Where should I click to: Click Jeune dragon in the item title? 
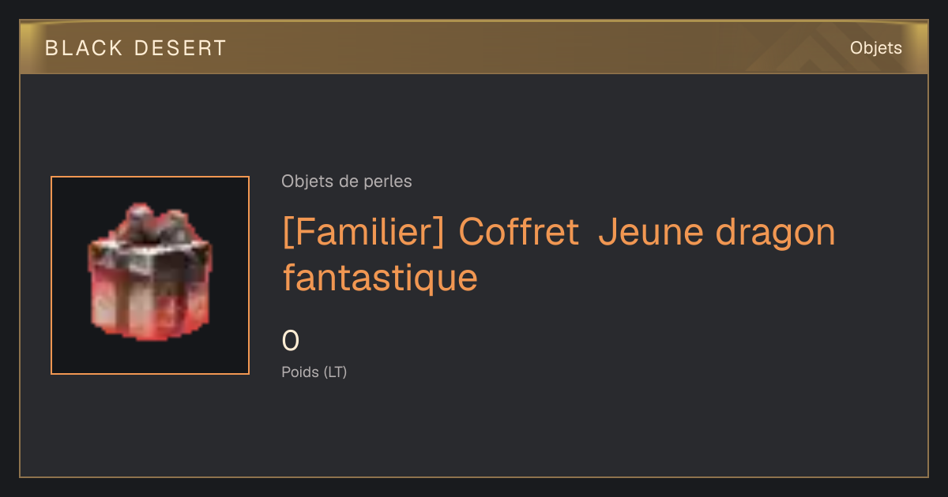pos(717,233)
